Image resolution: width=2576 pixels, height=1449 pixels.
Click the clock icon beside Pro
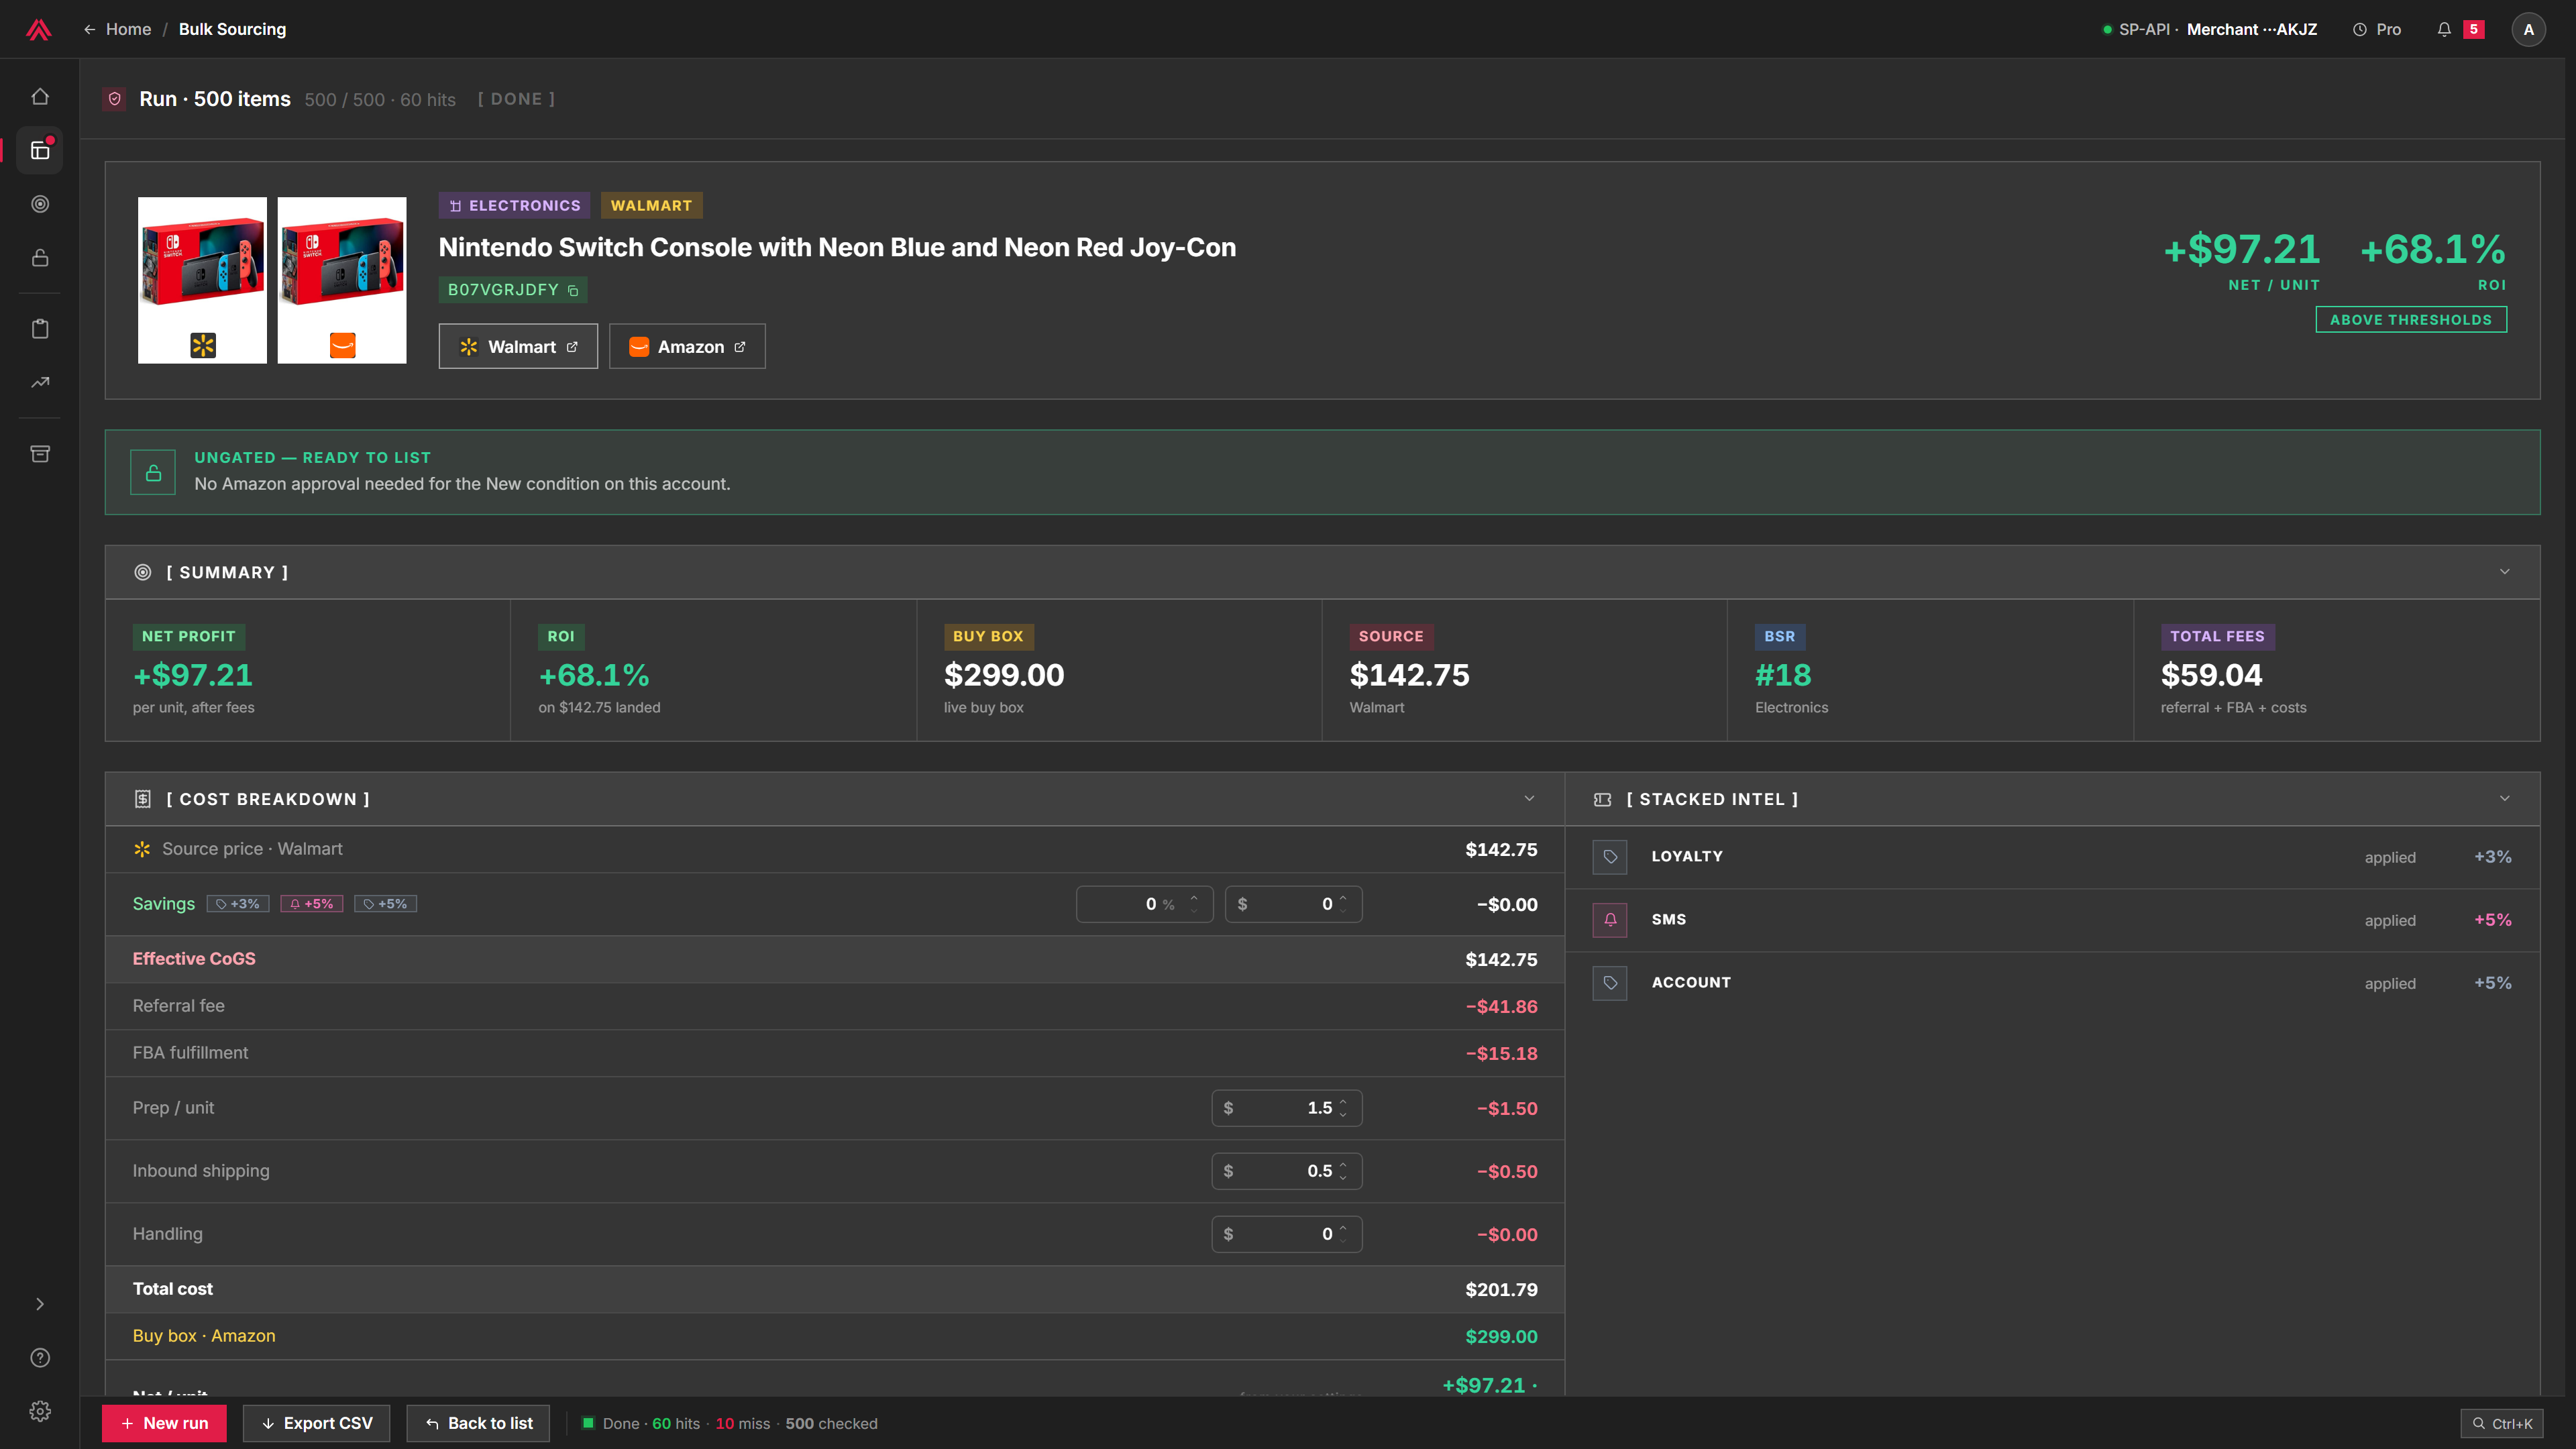click(x=2360, y=29)
